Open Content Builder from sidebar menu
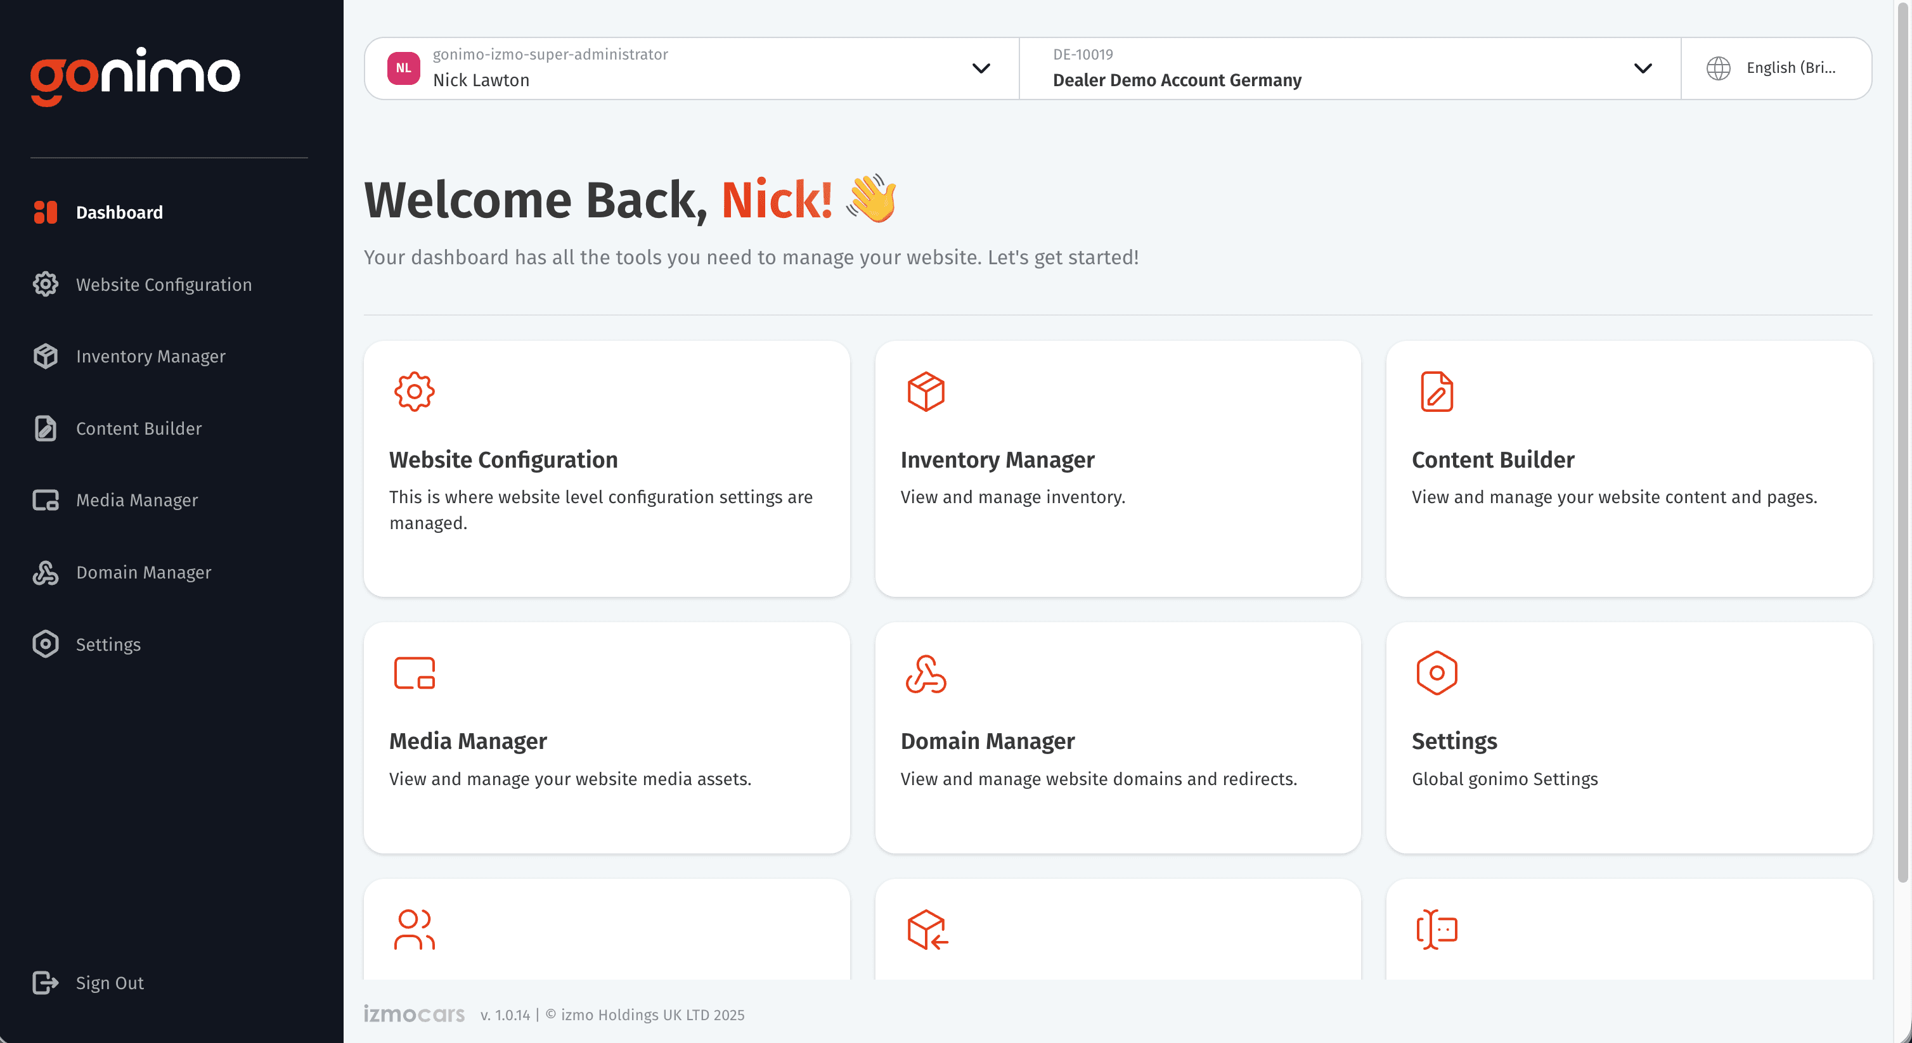The height and width of the screenshot is (1043, 1912). click(138, 428)
